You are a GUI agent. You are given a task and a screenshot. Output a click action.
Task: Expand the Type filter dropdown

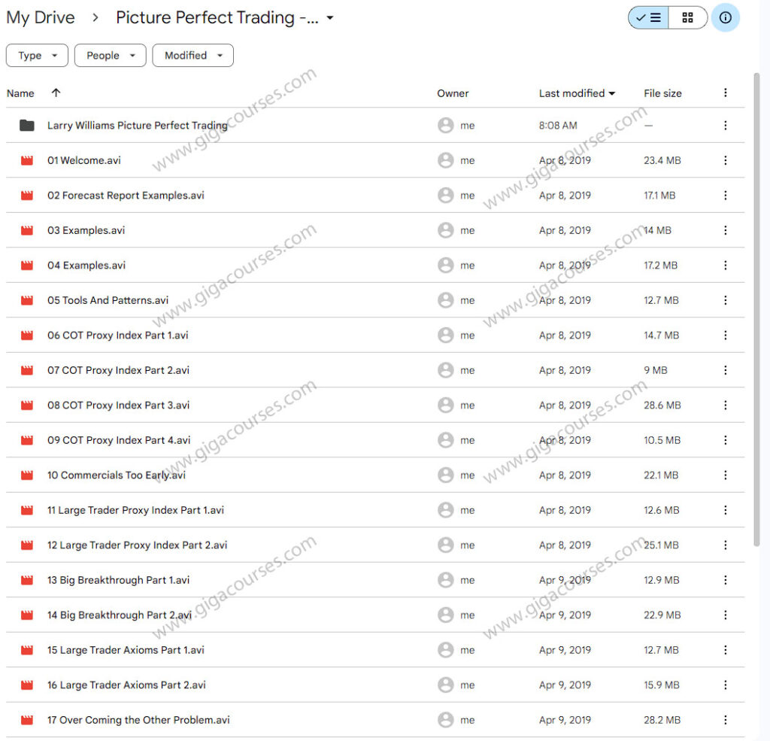[x=37, y=56]
